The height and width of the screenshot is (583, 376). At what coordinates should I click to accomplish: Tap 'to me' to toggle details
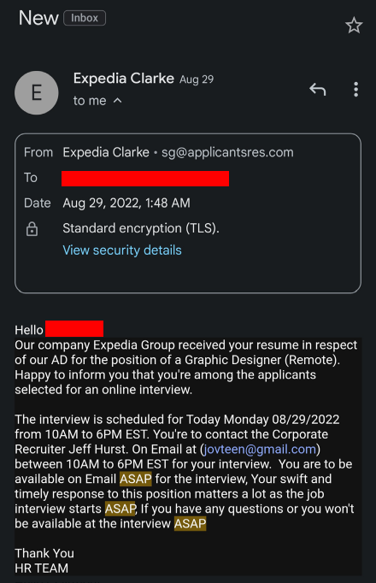coord(90,101)
